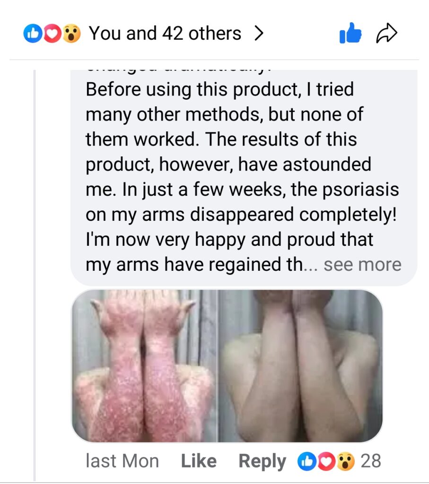
Task: Like the comment using the 'Like' text button
Action: tap(199, 461)
